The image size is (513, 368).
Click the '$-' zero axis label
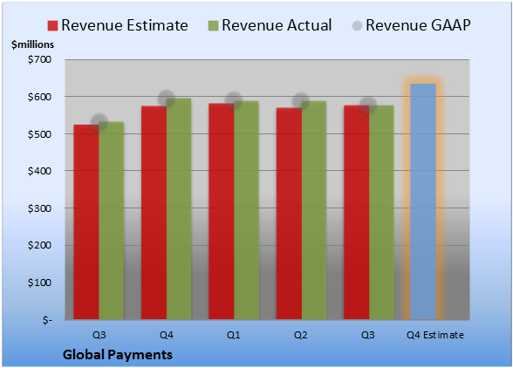pyautogui.click(x=47, y=320)
